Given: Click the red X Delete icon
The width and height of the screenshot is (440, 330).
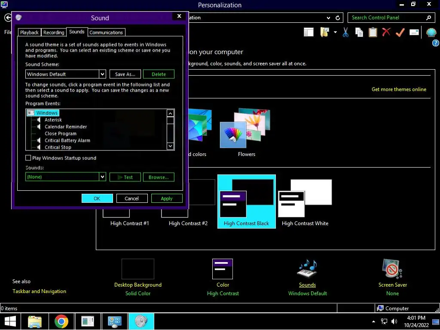Looking at the screenshot, I should pos(386,32).
